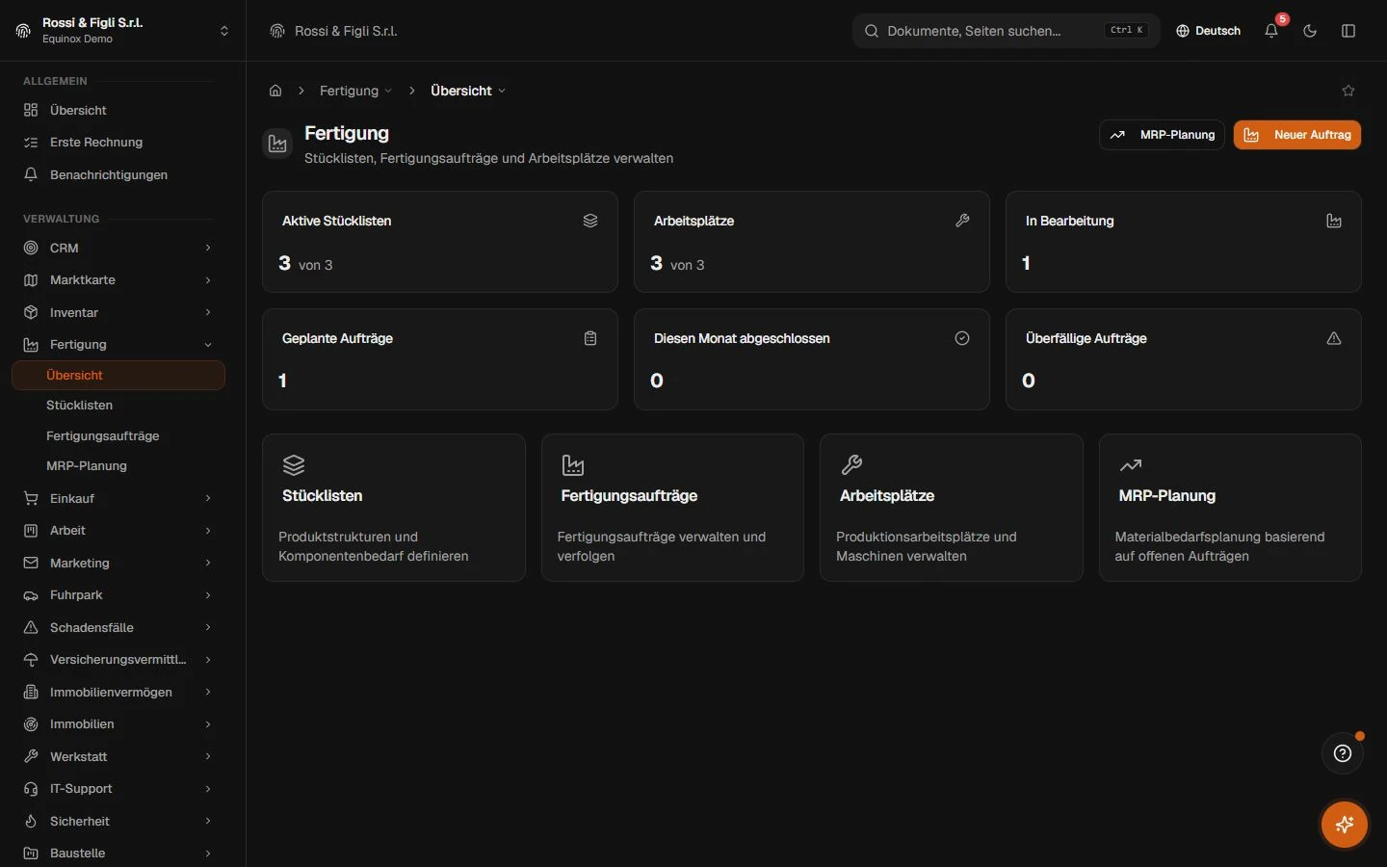Expand the Fuhrpark sidebar section
The height and width of the screenshot is (867, 1387).
118,594
